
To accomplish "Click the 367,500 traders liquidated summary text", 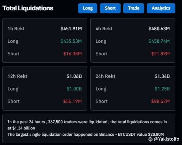I will pyautogui.click(x=87, y=125).
